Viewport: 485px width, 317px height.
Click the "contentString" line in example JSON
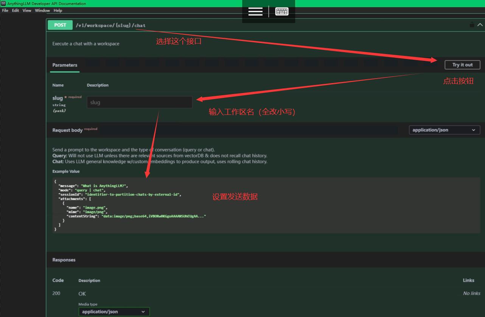point(136,216)
